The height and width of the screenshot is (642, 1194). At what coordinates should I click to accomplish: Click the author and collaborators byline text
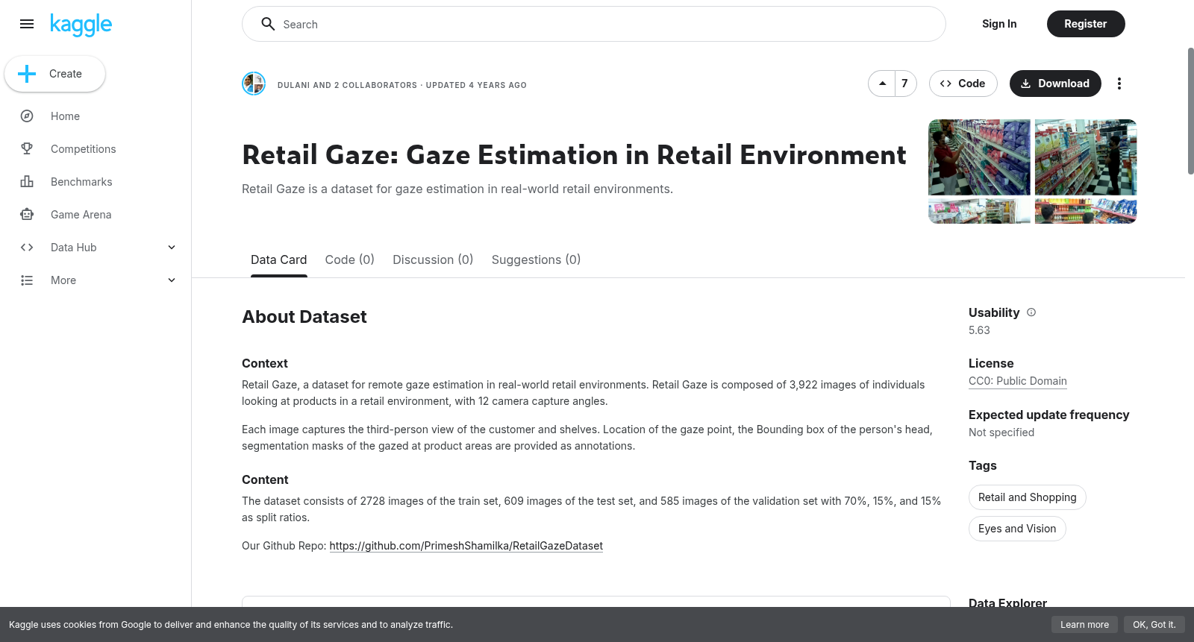click(x=402, y=85)
